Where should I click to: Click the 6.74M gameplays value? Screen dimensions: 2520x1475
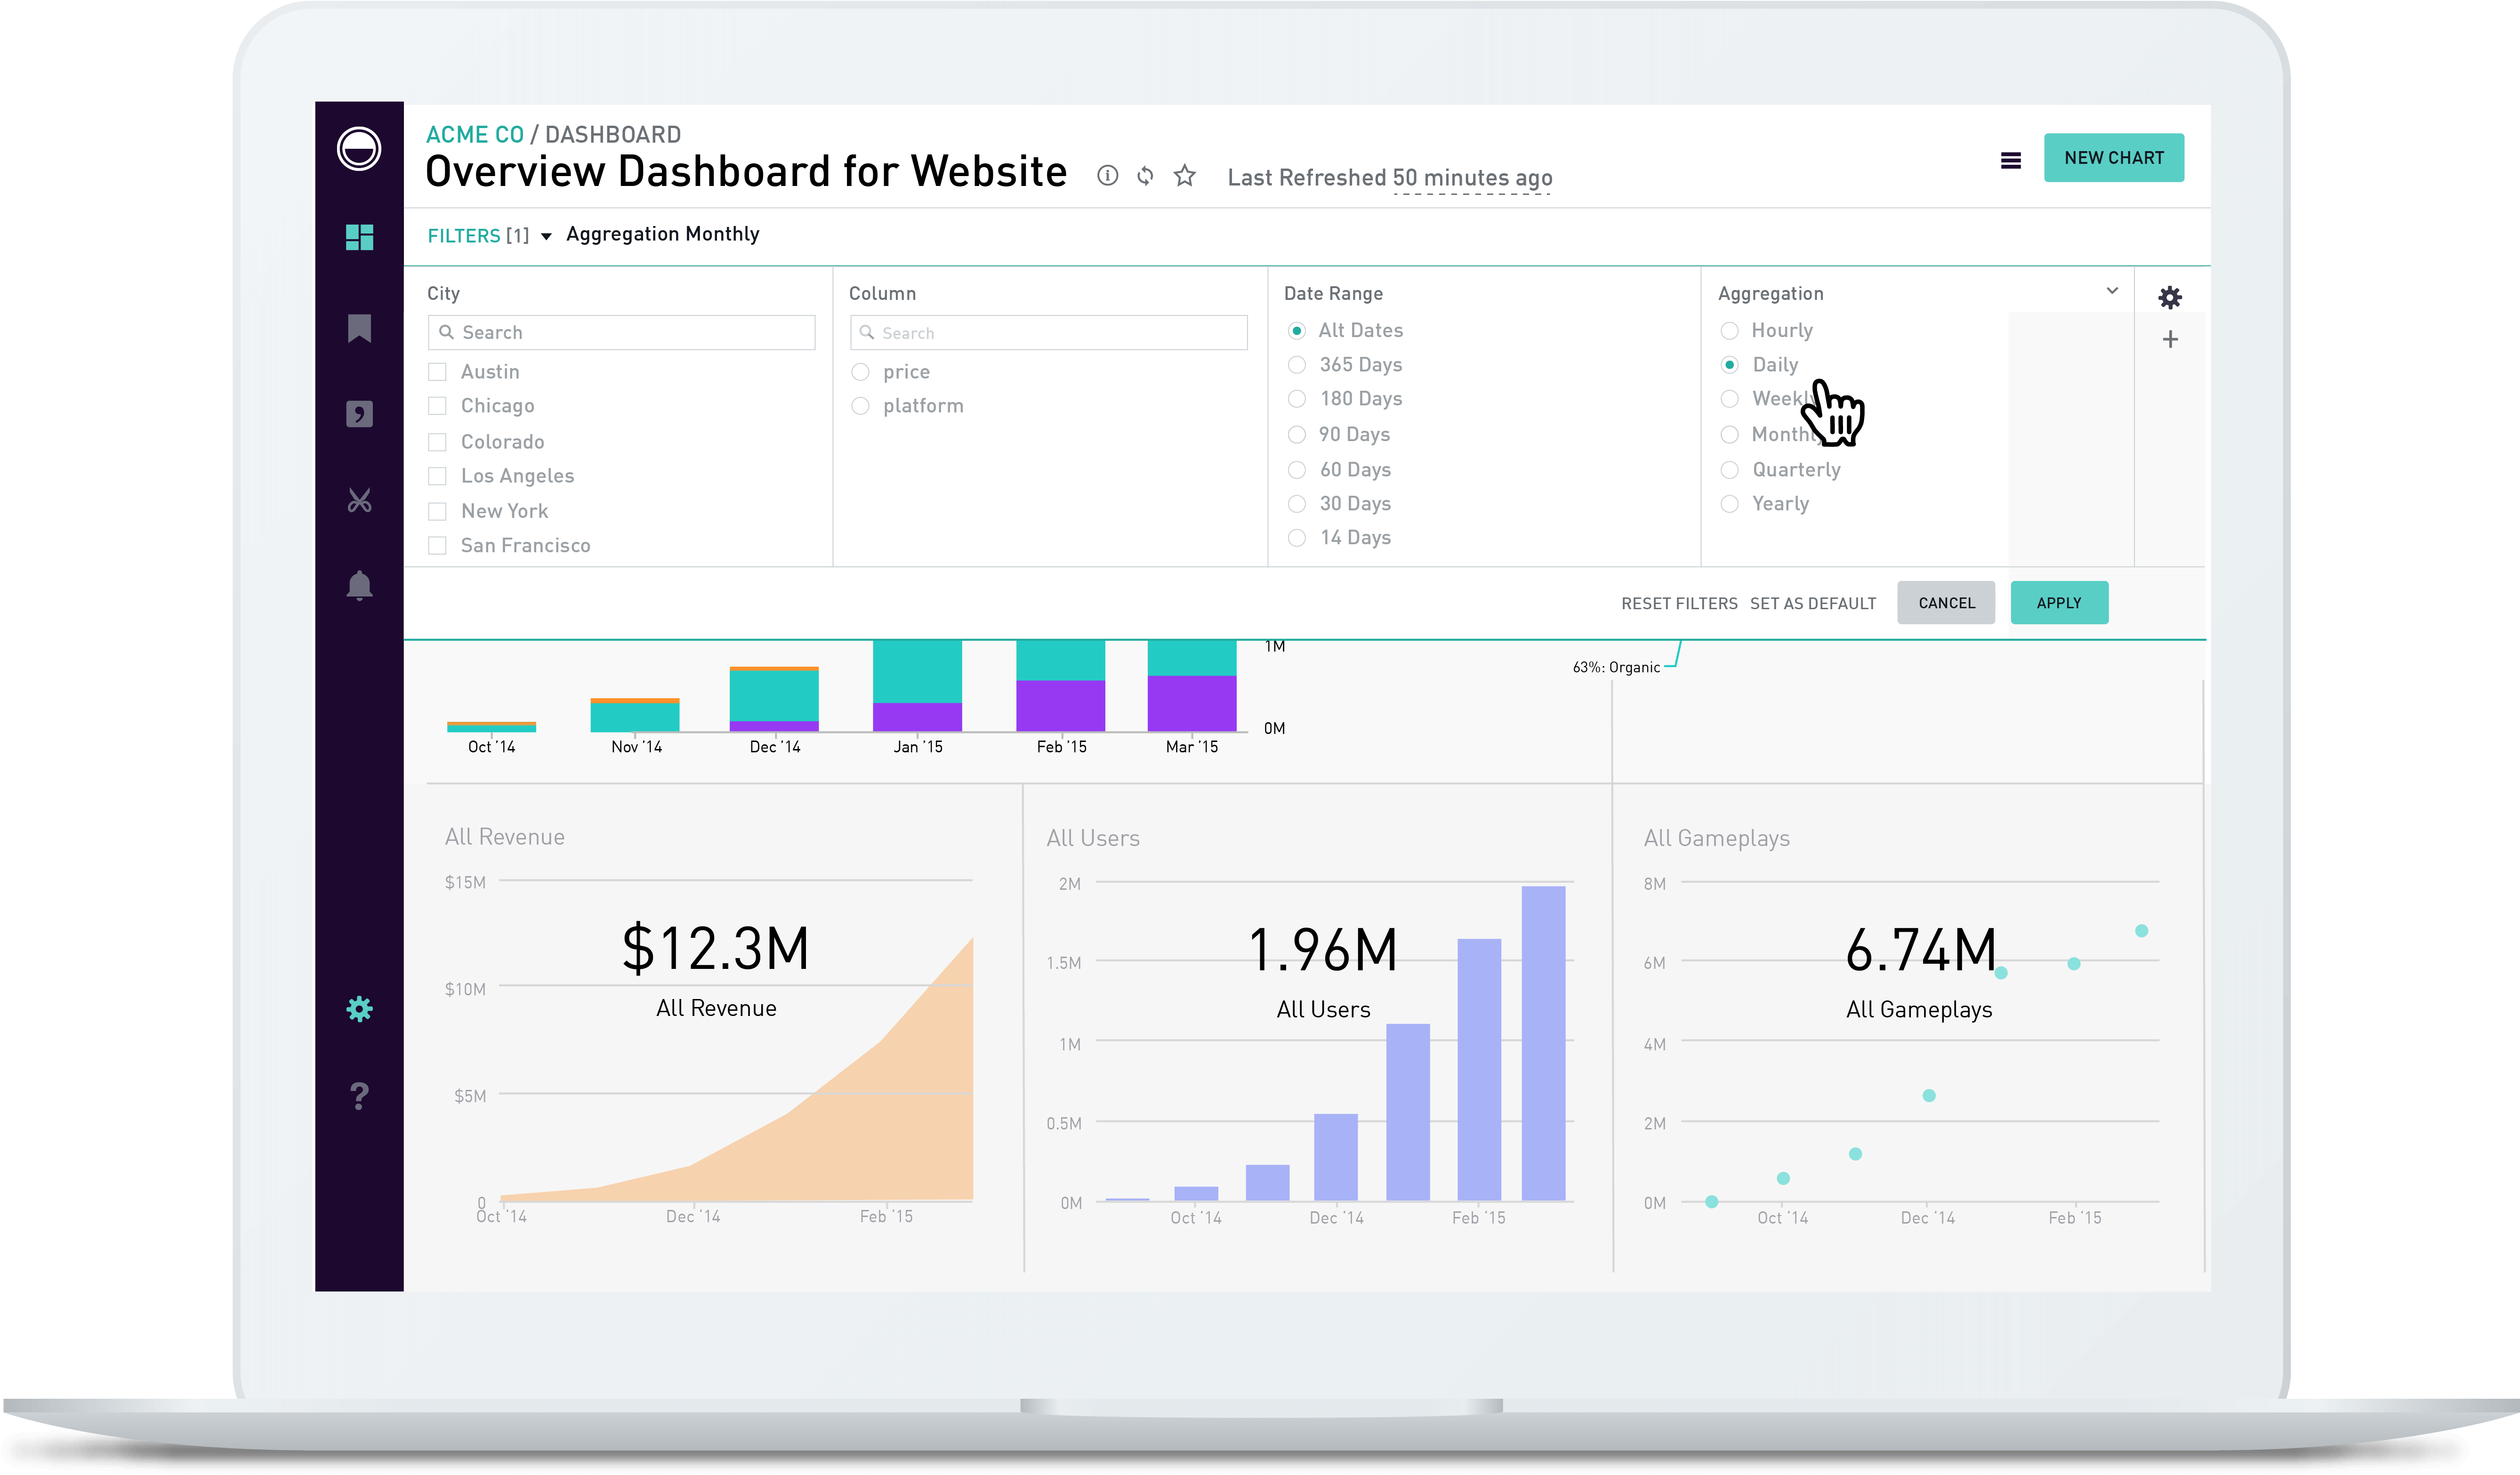click(1921, 950)
